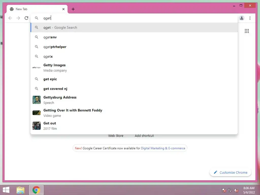Open the Google apps grid icon

(x=247, y=31)
